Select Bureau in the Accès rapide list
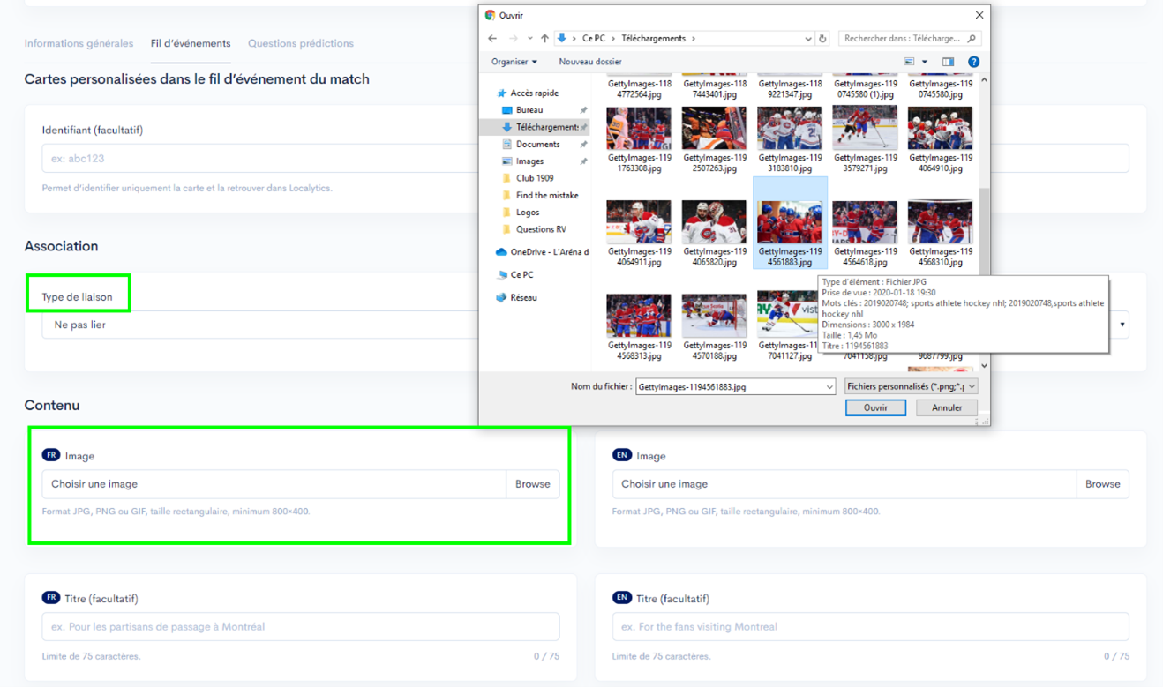Viewport: 1163px width, 687px height. (529, 110)
